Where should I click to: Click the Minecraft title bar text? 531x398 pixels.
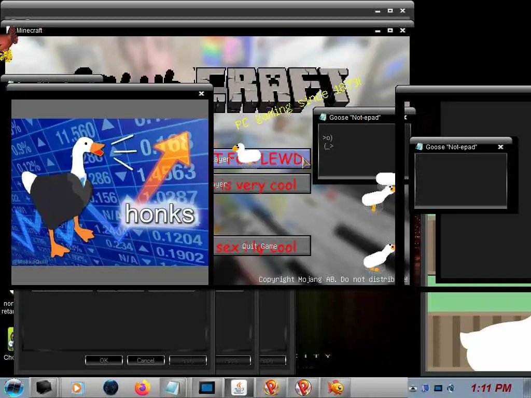(29, 31)
